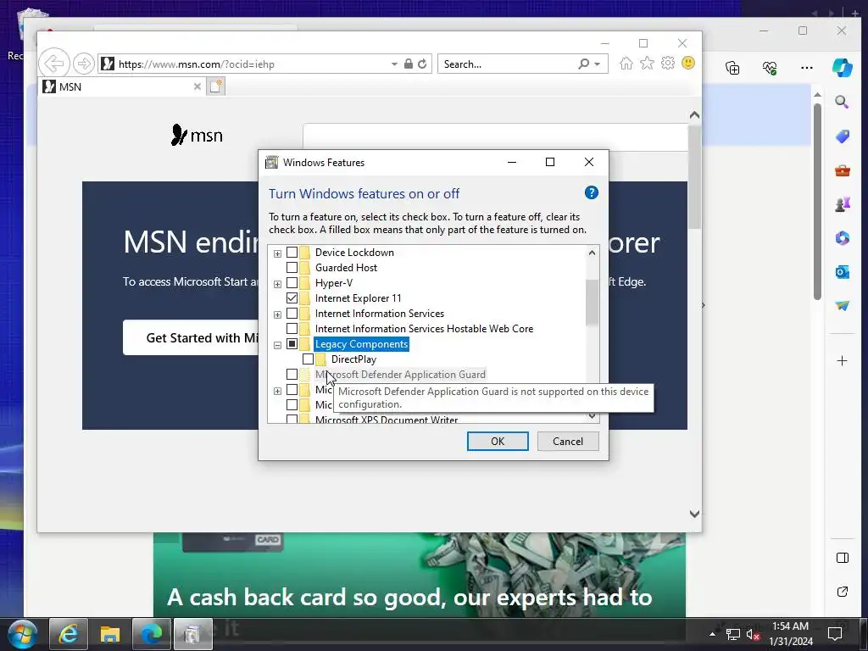This screenshot has height=651, width=868.
Task: Select the MSN tab in IE
Action: tap(122, 86)
